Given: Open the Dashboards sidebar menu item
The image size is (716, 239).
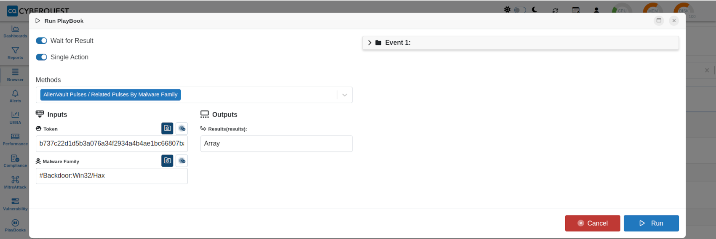Looking at the screenshot, I should 15,31.
